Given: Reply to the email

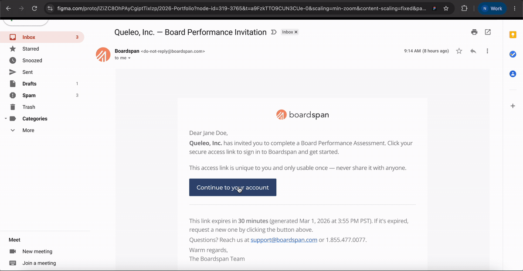Looking at the screenshot, I should tap(473, 51).
